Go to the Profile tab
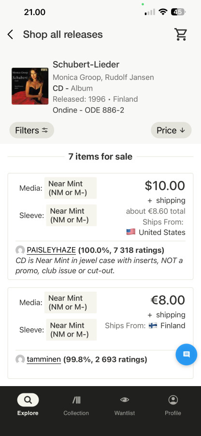Image resolution: width=201 pixels, height=436 pixels. point(173,405)
